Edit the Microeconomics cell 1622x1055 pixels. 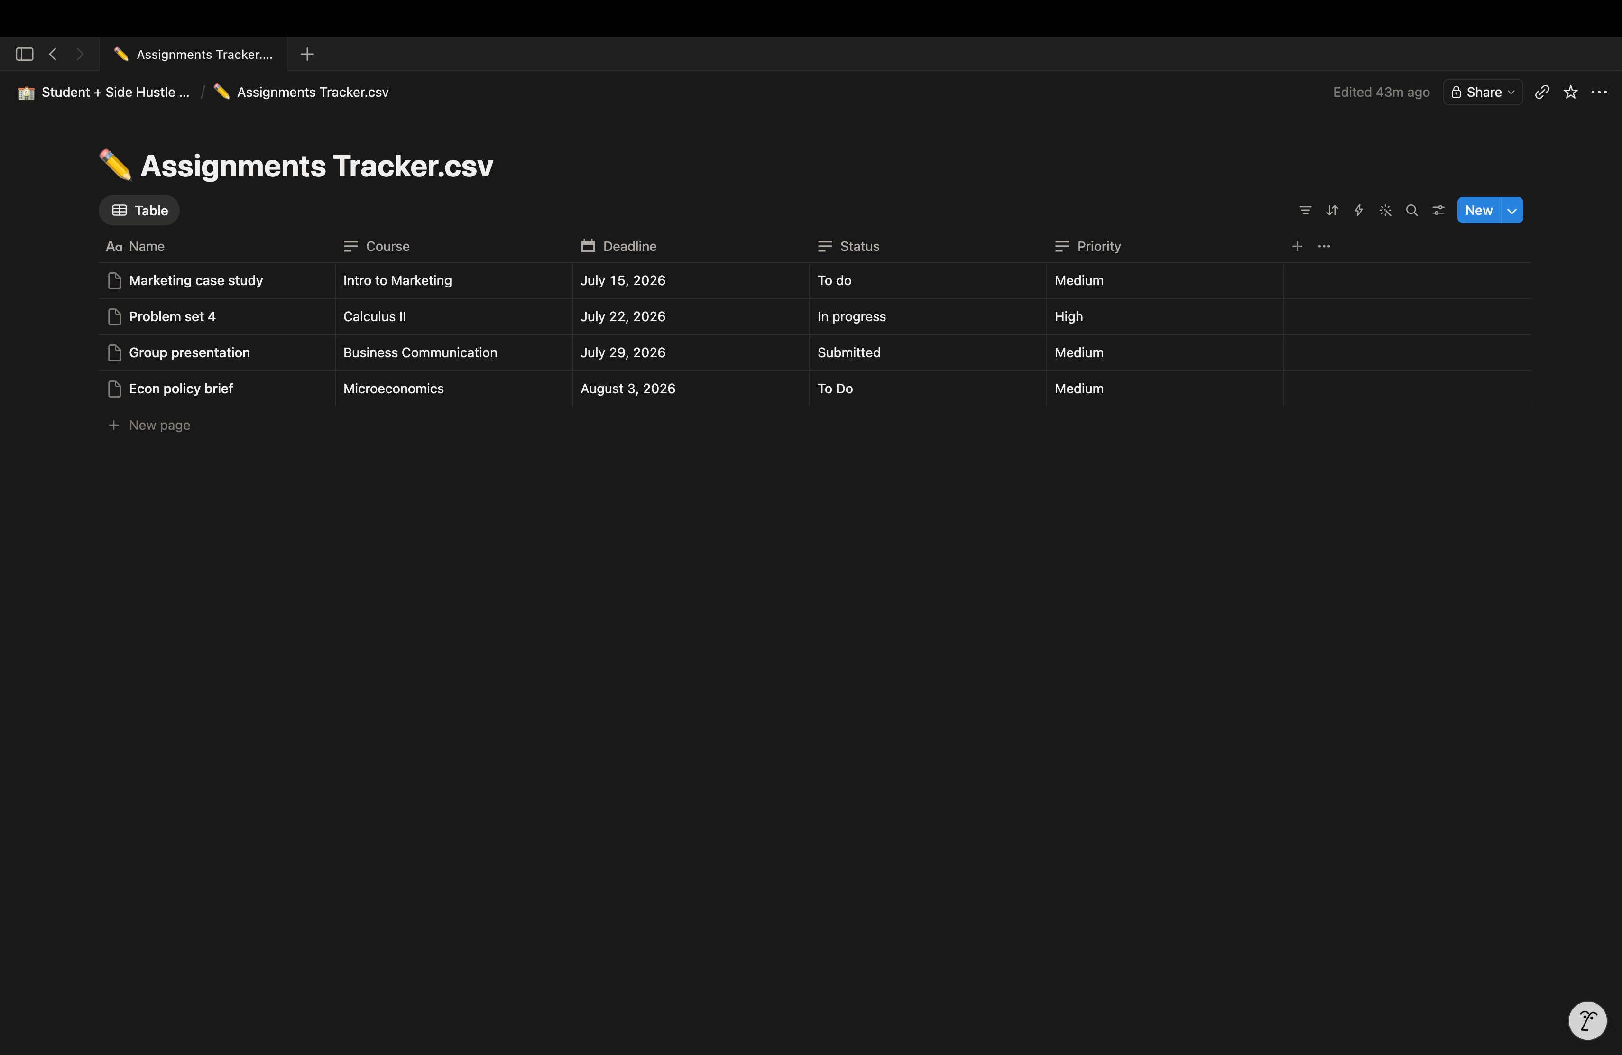point(453,389)
